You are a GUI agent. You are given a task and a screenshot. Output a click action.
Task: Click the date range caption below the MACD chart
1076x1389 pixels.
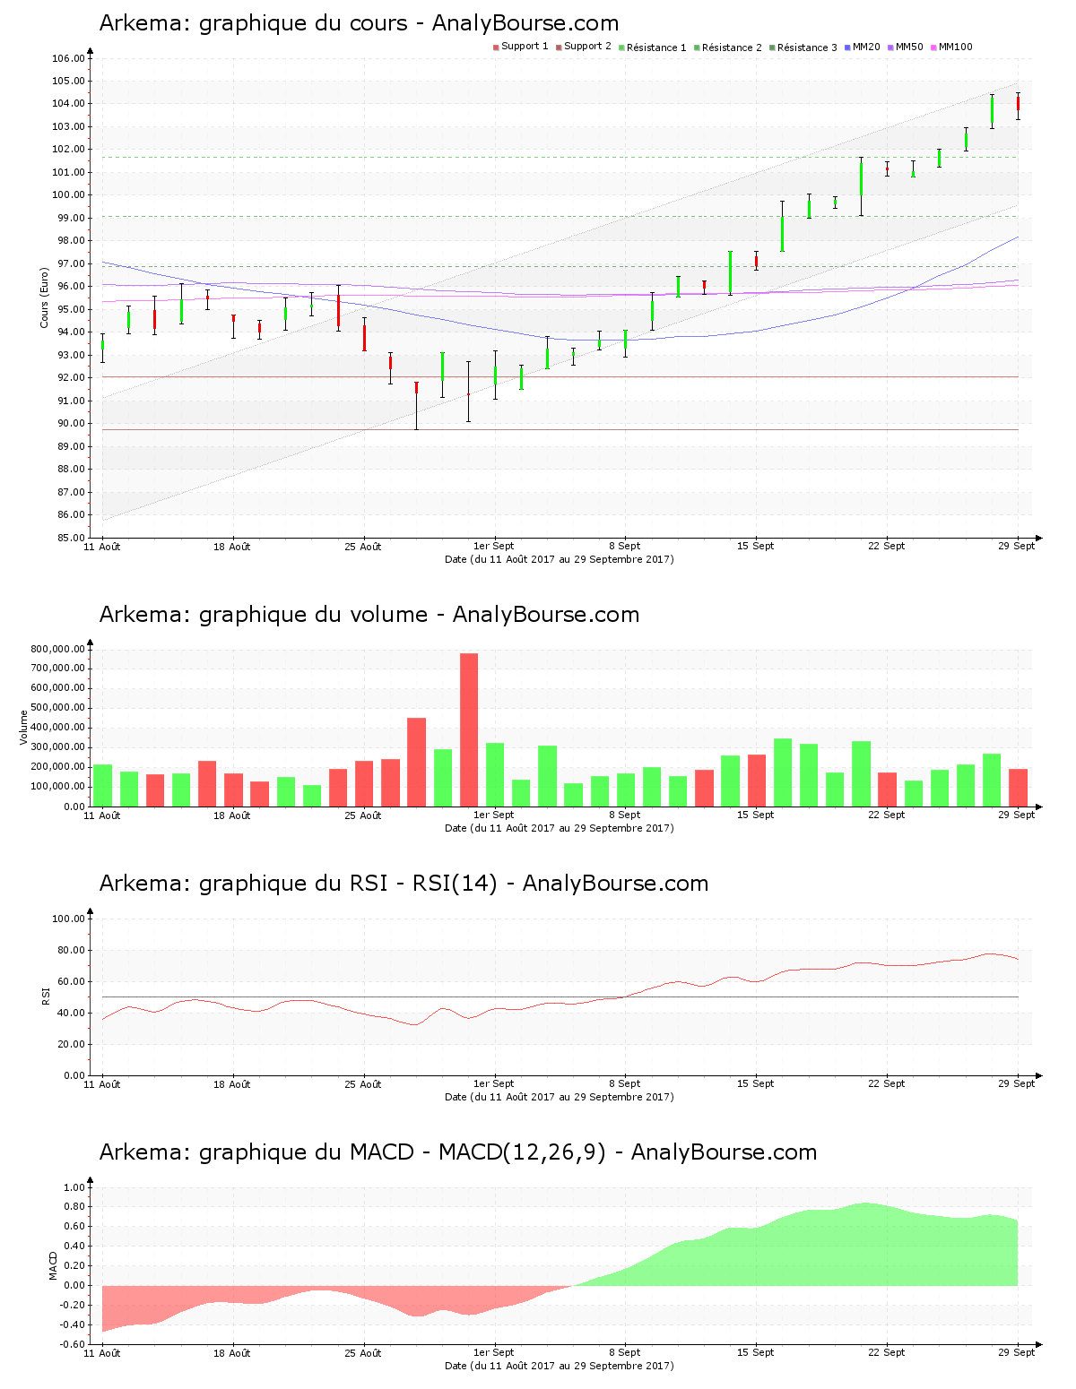tap(560, 1366)
